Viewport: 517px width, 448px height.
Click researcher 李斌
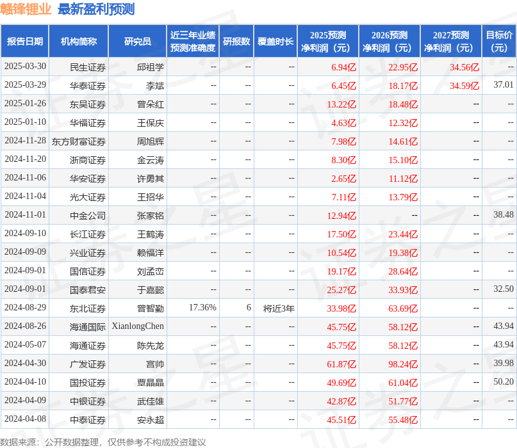click(x=155, y=86)
